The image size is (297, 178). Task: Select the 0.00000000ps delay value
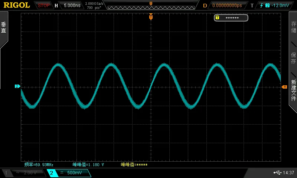227,6
